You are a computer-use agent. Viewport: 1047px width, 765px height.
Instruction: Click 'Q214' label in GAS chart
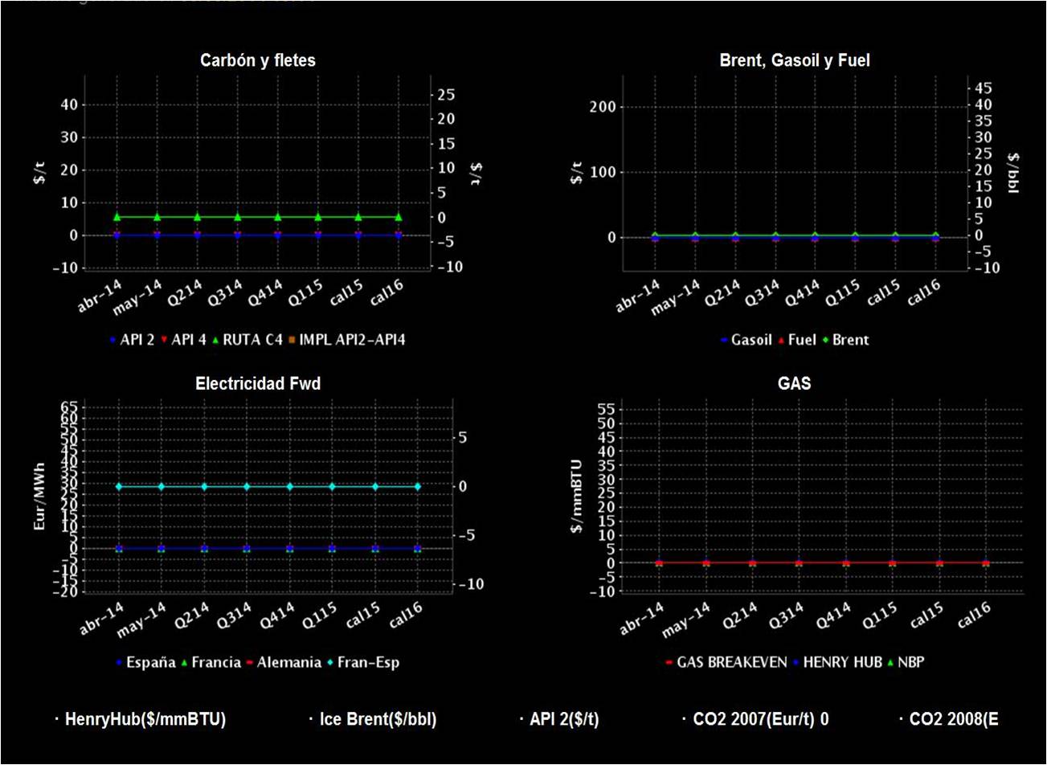click(739, 616)
